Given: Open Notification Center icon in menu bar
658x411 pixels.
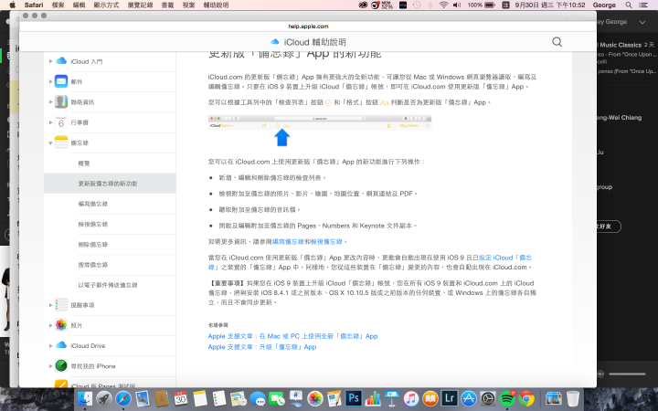Looking at the screenshot, I should (x=642, y=5).
